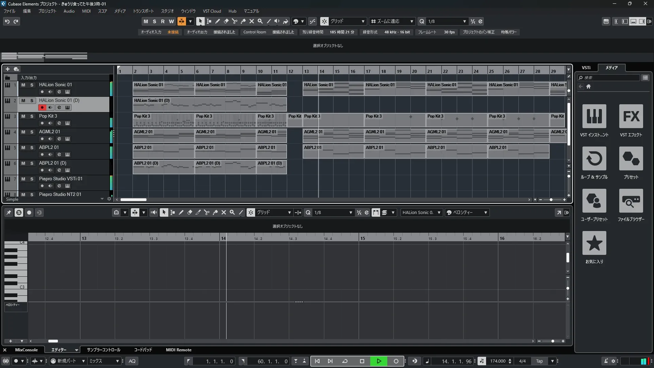This screenshot has width=654, height=368.
Task: Click the transport Play button
Action: tap(379, 361)
